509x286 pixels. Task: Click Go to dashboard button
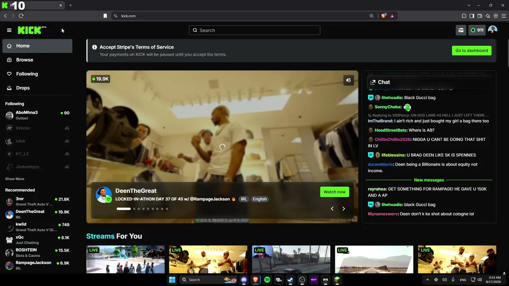pos(472,50)
